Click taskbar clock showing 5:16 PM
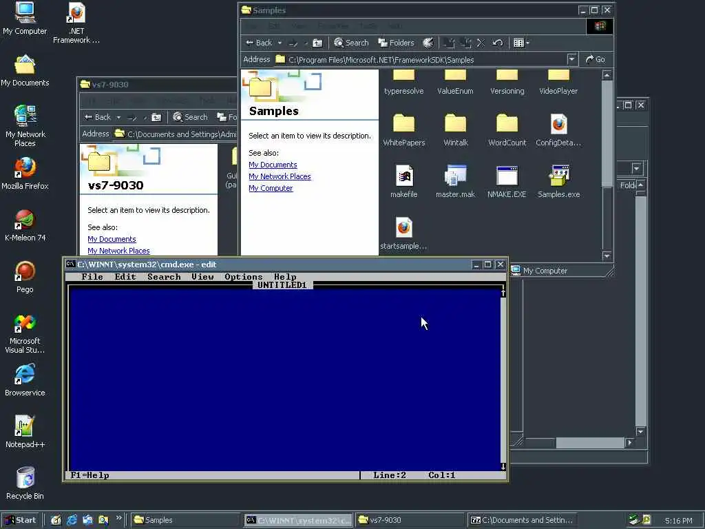The width and height of the screenshot is (705, 529). point(678,521)
